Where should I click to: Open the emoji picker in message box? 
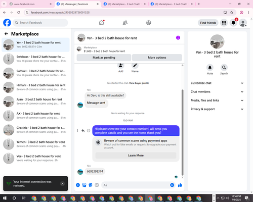172,185
